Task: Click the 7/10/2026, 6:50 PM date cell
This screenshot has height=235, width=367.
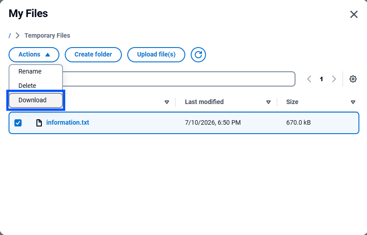Action: coord(213,122)
